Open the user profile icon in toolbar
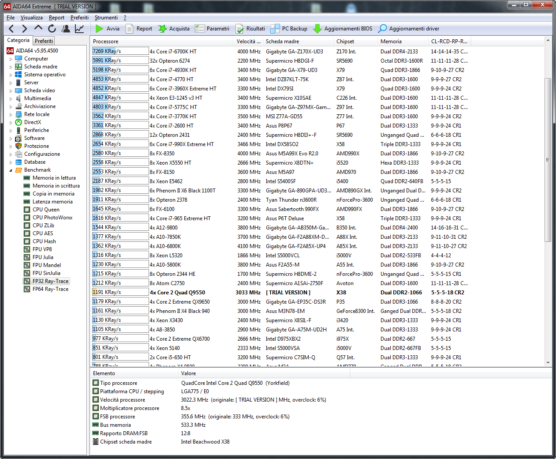The image size is (556, 459). (66, 29)
